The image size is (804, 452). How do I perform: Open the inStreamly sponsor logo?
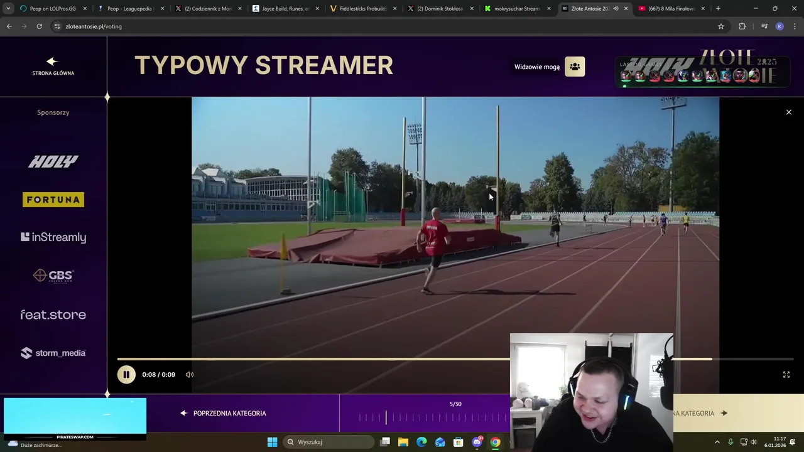coord(53,237)
